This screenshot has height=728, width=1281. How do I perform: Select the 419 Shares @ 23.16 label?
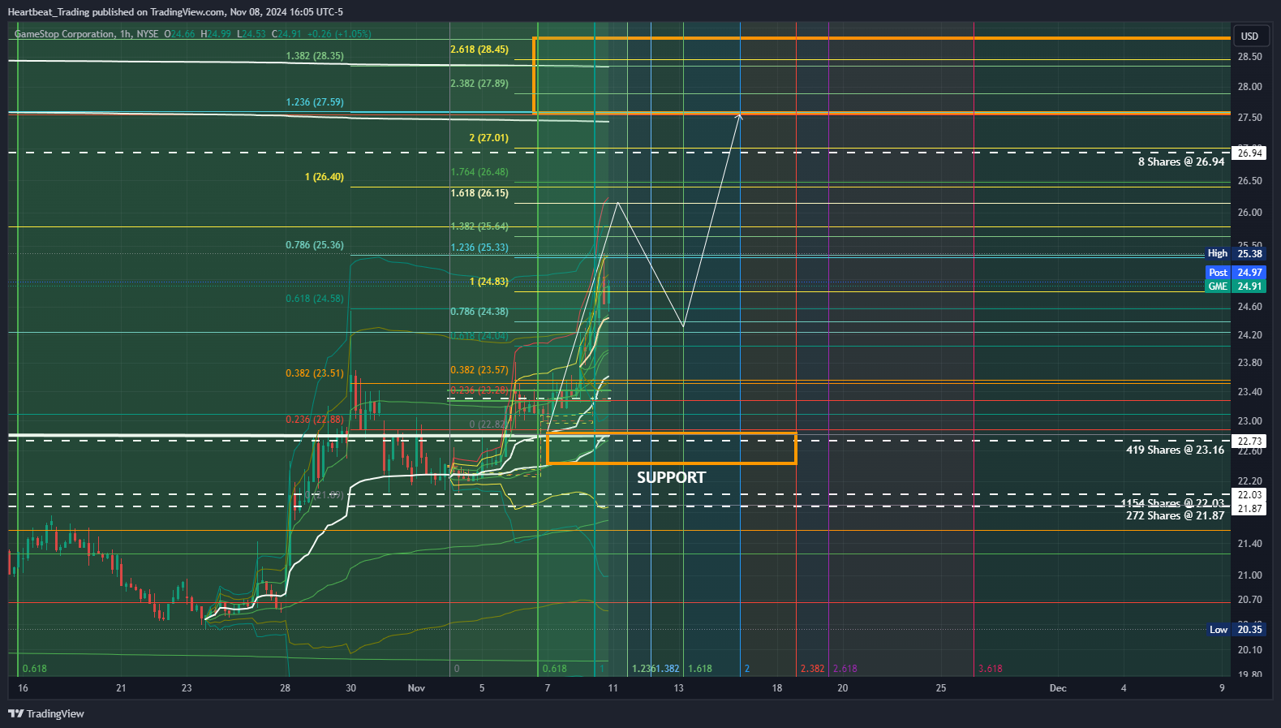tap(1175, 450)
